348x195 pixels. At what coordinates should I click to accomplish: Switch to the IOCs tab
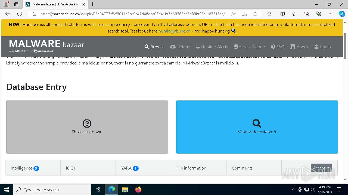pos(88,168)
